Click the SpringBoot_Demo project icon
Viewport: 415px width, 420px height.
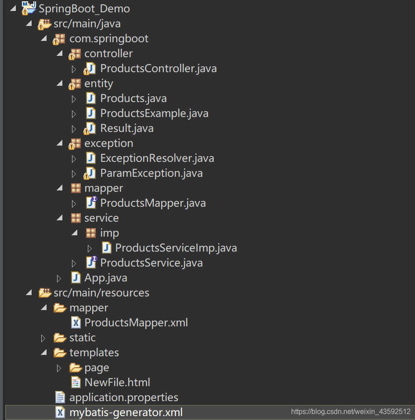(29, 8)
